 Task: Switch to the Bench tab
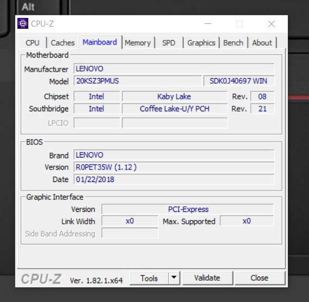pos(233,43)
